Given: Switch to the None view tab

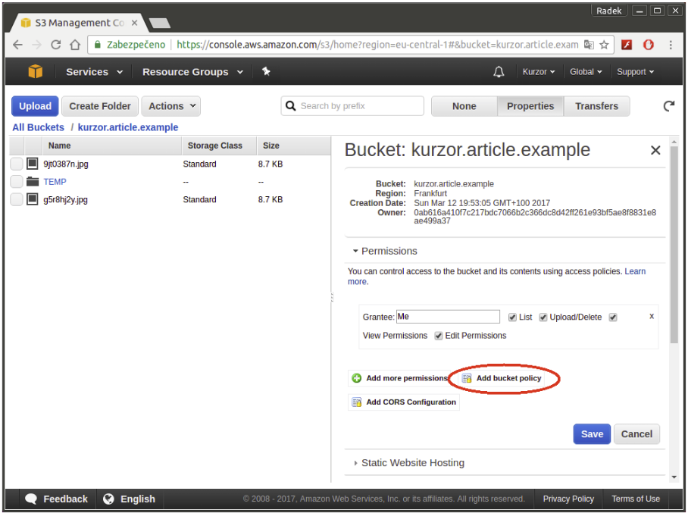Looking at the screenshot, I should click(x=464, y=106).
